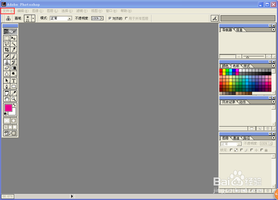This screenshot has height=200, width=278.
Task: Choose the Lasso tool
Action: (x=7, y=44)
